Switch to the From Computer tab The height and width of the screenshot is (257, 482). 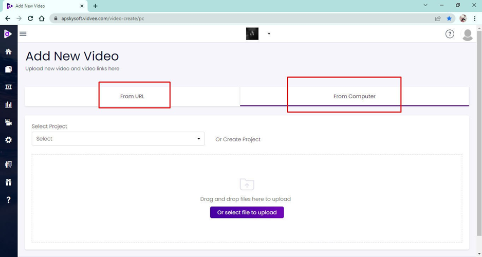pos(355,97)
